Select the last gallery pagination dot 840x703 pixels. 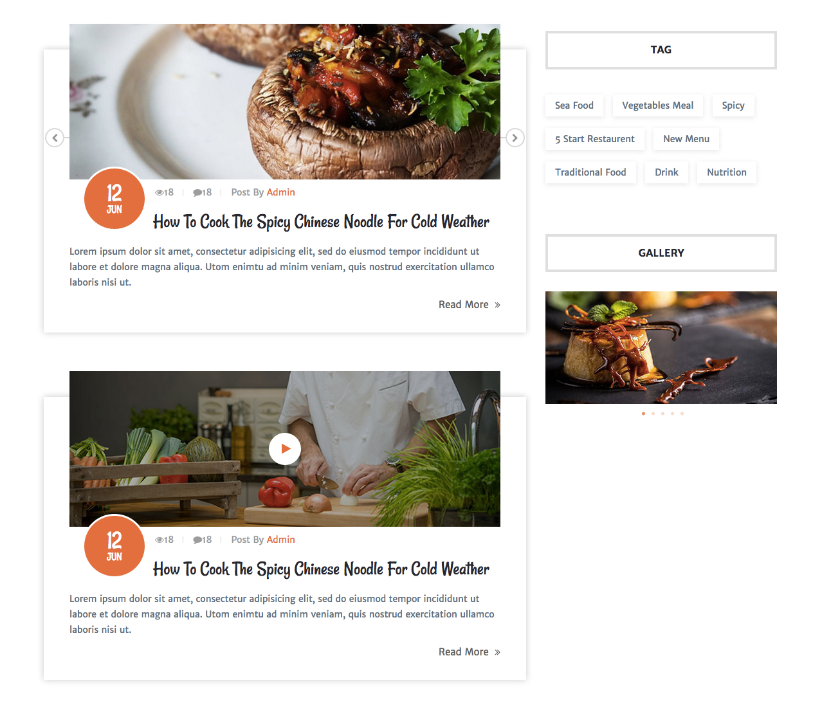[682, 414]
